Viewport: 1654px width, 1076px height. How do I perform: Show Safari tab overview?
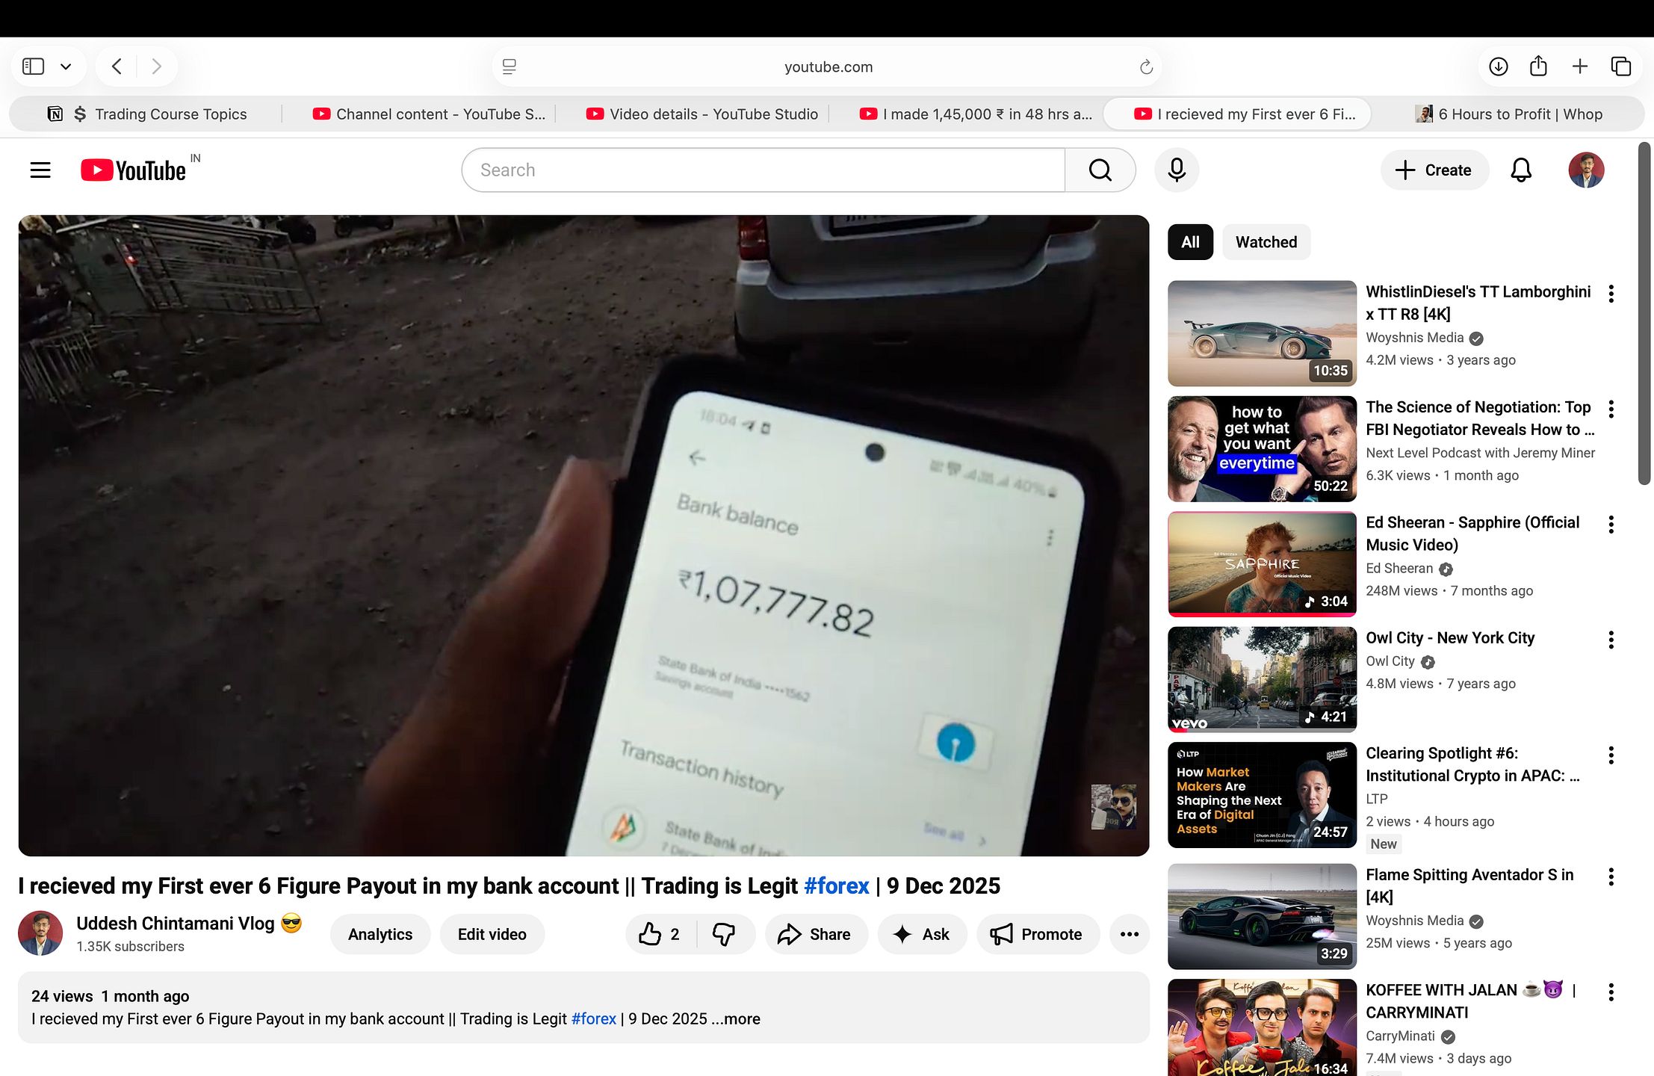[1621, 67]
